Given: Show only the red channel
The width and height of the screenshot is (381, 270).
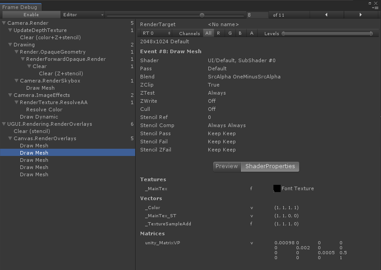Looking at the screenshot, I should (218, 33).
